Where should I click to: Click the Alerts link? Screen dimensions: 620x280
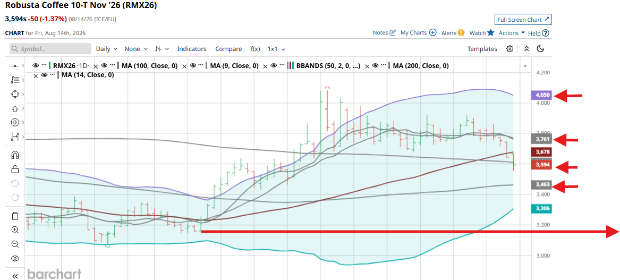[x=449, y=33]
